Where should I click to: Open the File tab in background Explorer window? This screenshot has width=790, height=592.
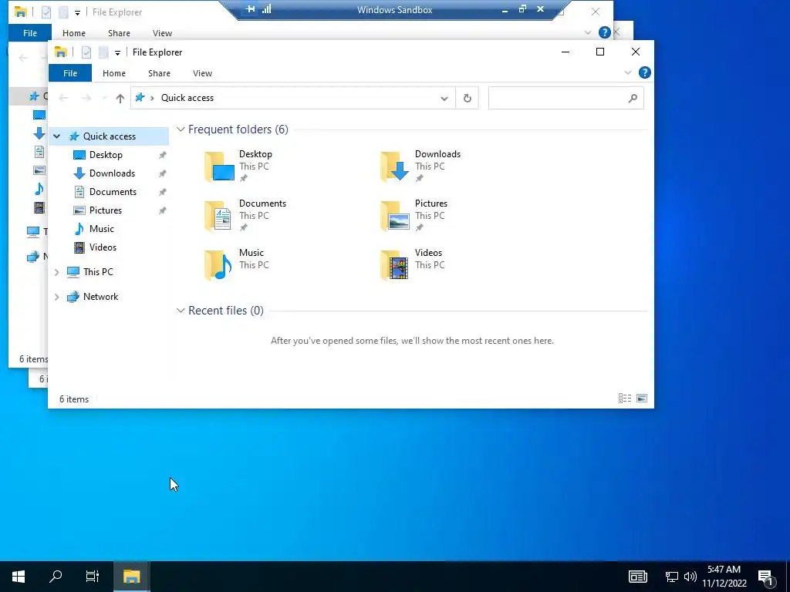pyautogui.click(x=30, y=33)
